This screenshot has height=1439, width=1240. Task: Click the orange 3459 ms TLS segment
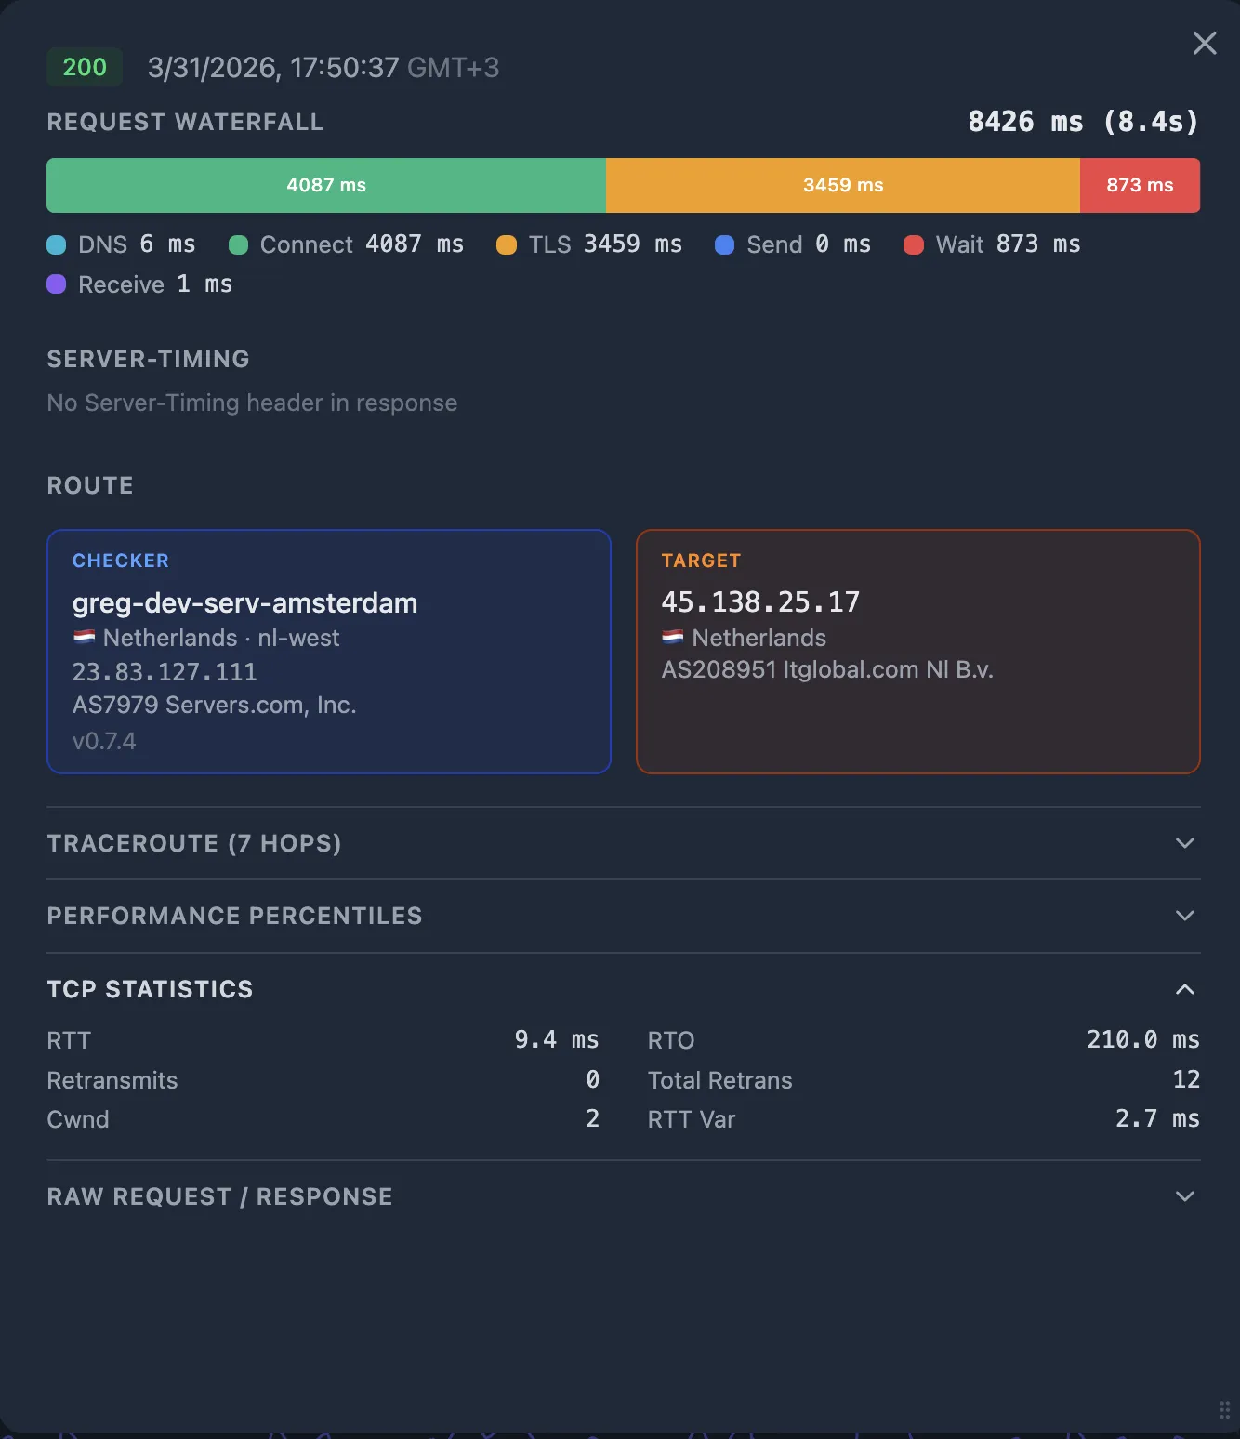click(x=842, y=185)
